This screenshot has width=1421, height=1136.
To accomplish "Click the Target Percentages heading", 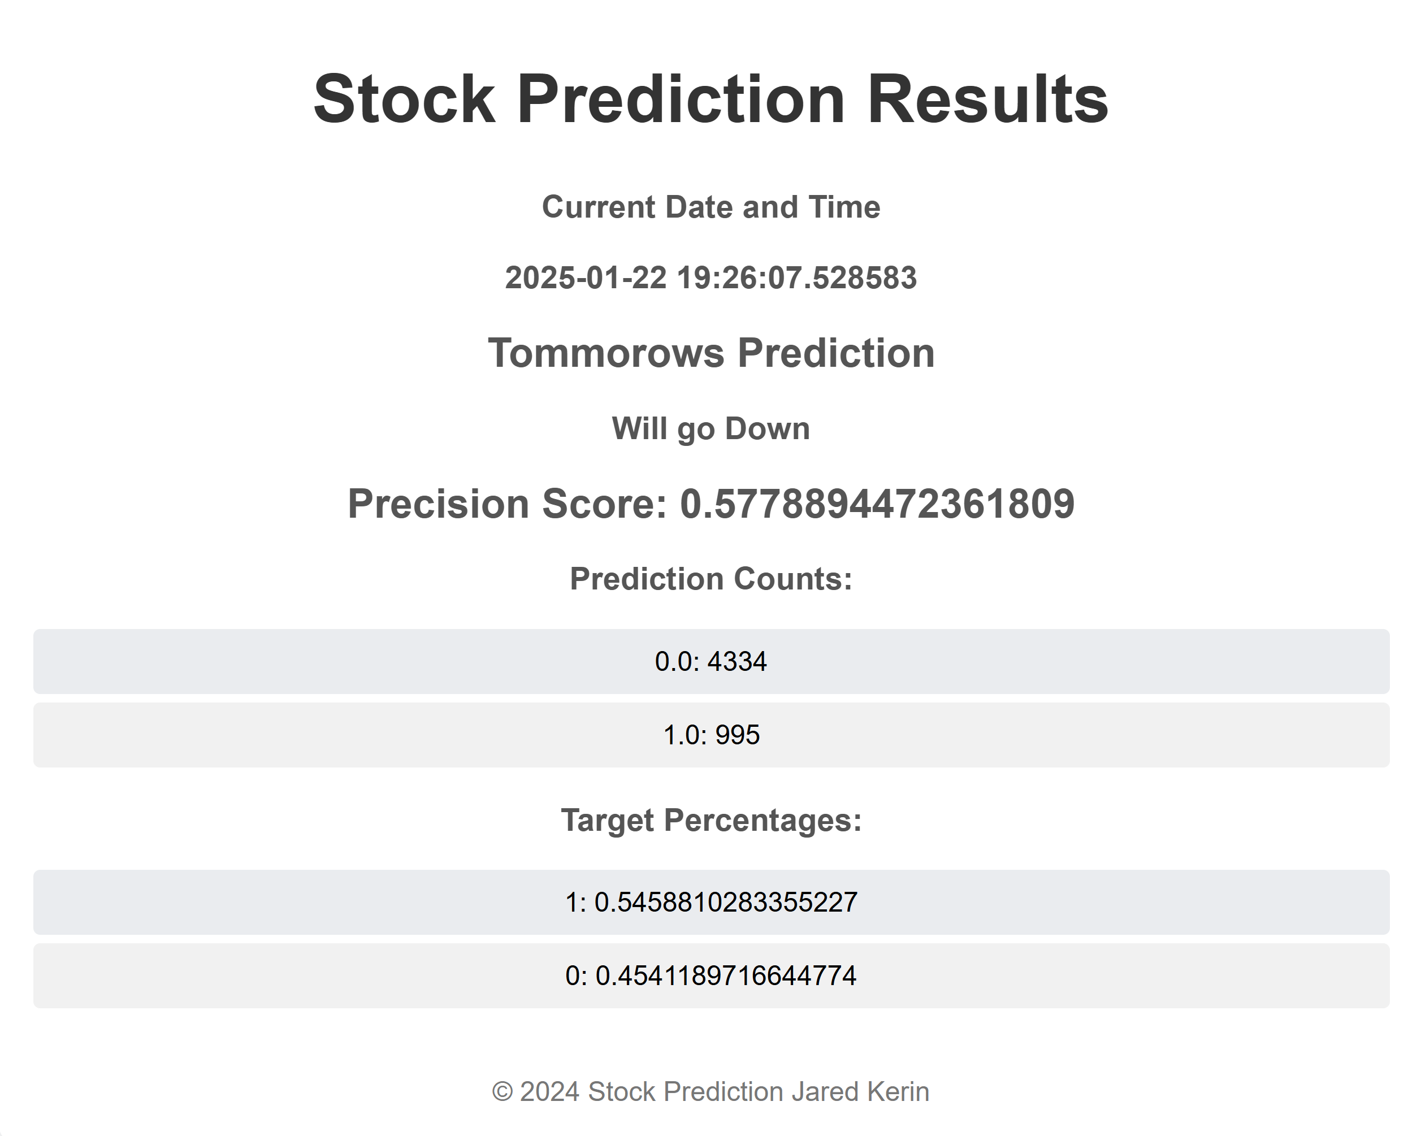I will pos(710,821).
